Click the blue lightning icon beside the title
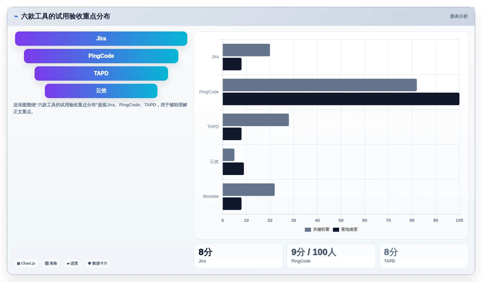This screenshot has width=482, height=282. pos(16,16)
